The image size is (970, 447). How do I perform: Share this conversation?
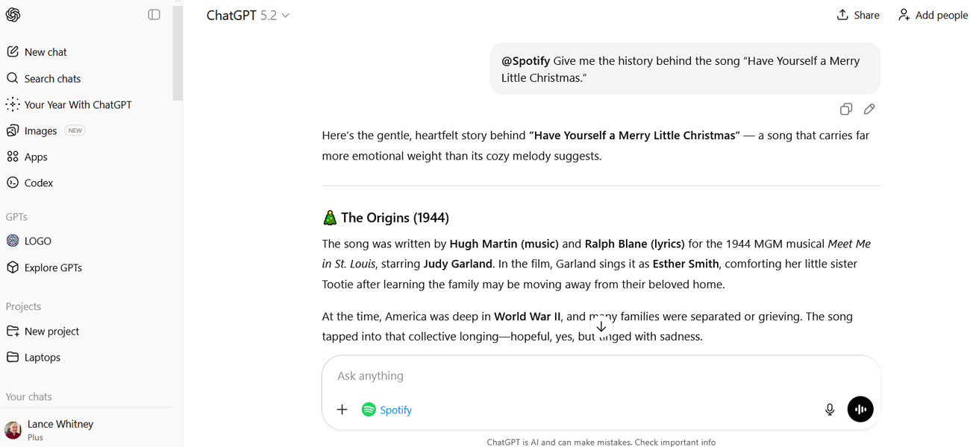(858, 15)
